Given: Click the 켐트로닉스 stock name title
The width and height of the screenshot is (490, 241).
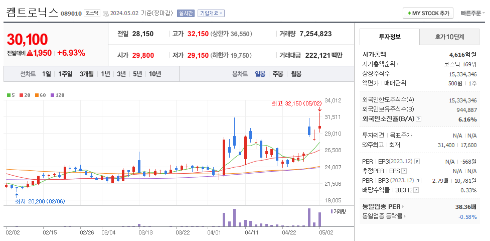Looking at the screenshot, I should (x=32, y=12).
